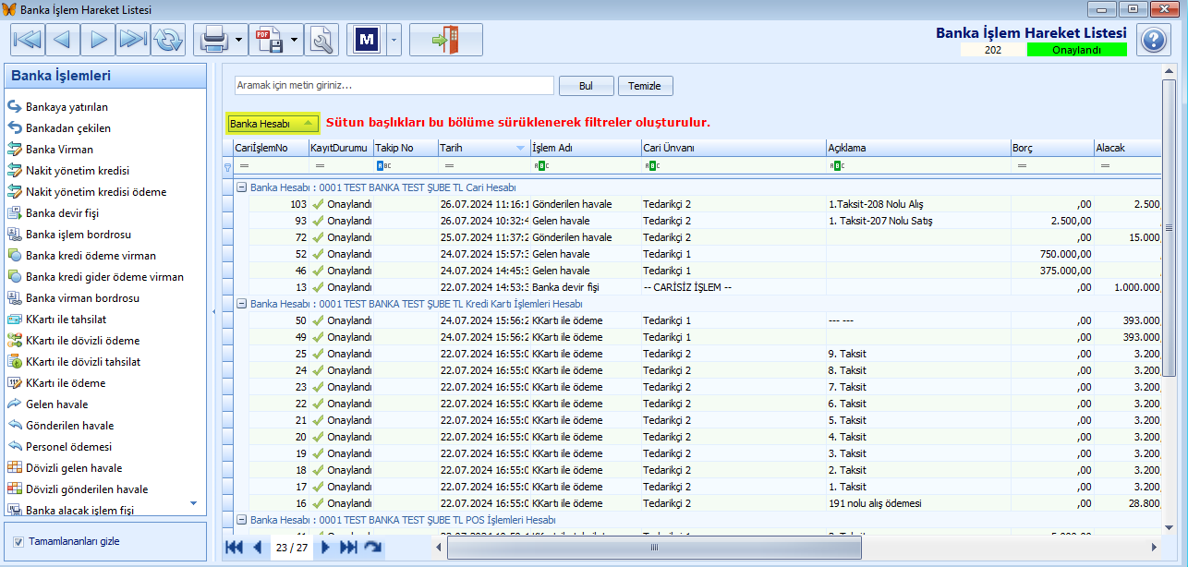The image size is (1188, 567).
Task: Select row checkbox for transaction 50
Action: click(x=228, y=320)
